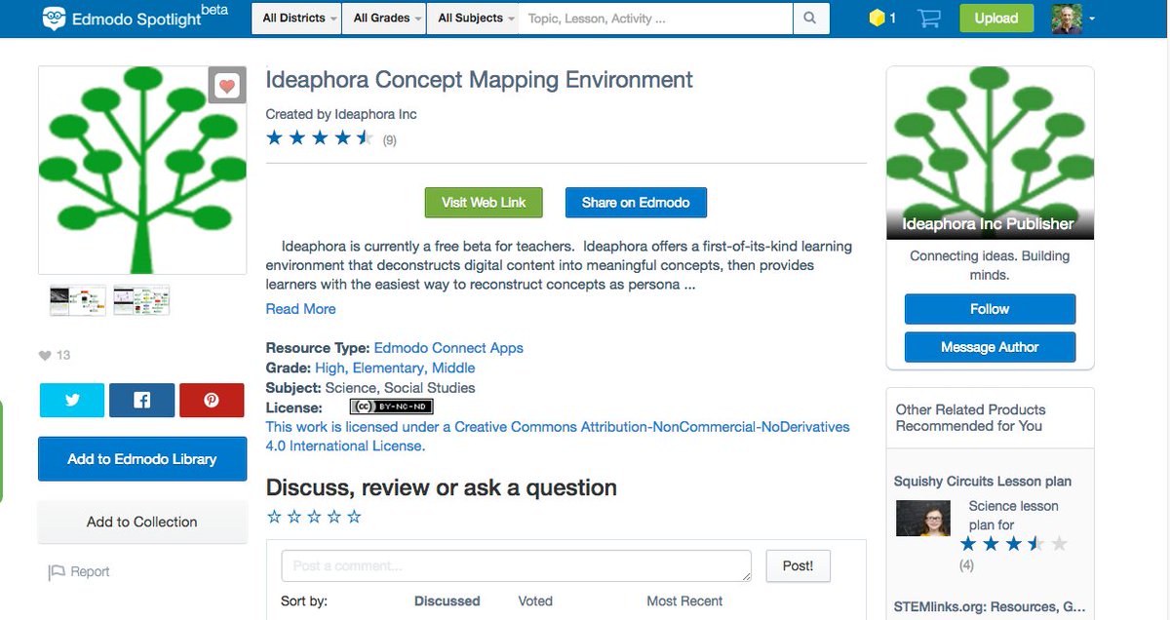1170x620 pixels.
Task: Click the Share on Edmodo button
Action: tap(636, 203)
